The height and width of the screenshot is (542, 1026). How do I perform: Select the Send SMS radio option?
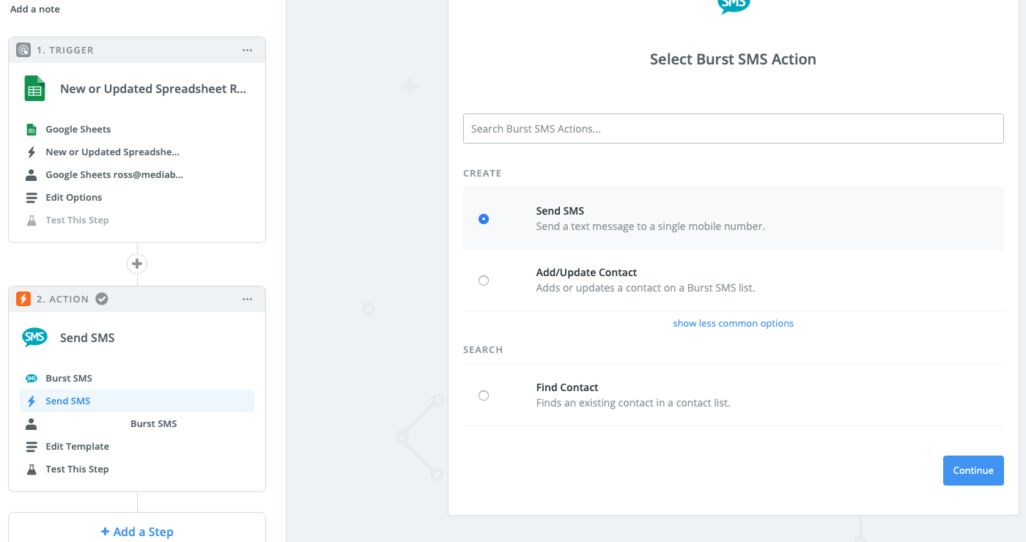[x=484, y=219]
